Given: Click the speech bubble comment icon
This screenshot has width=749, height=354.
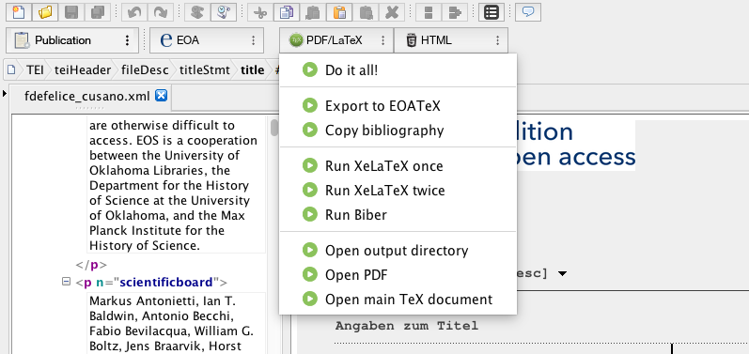Looking at the screenshot, I should 528,12.
